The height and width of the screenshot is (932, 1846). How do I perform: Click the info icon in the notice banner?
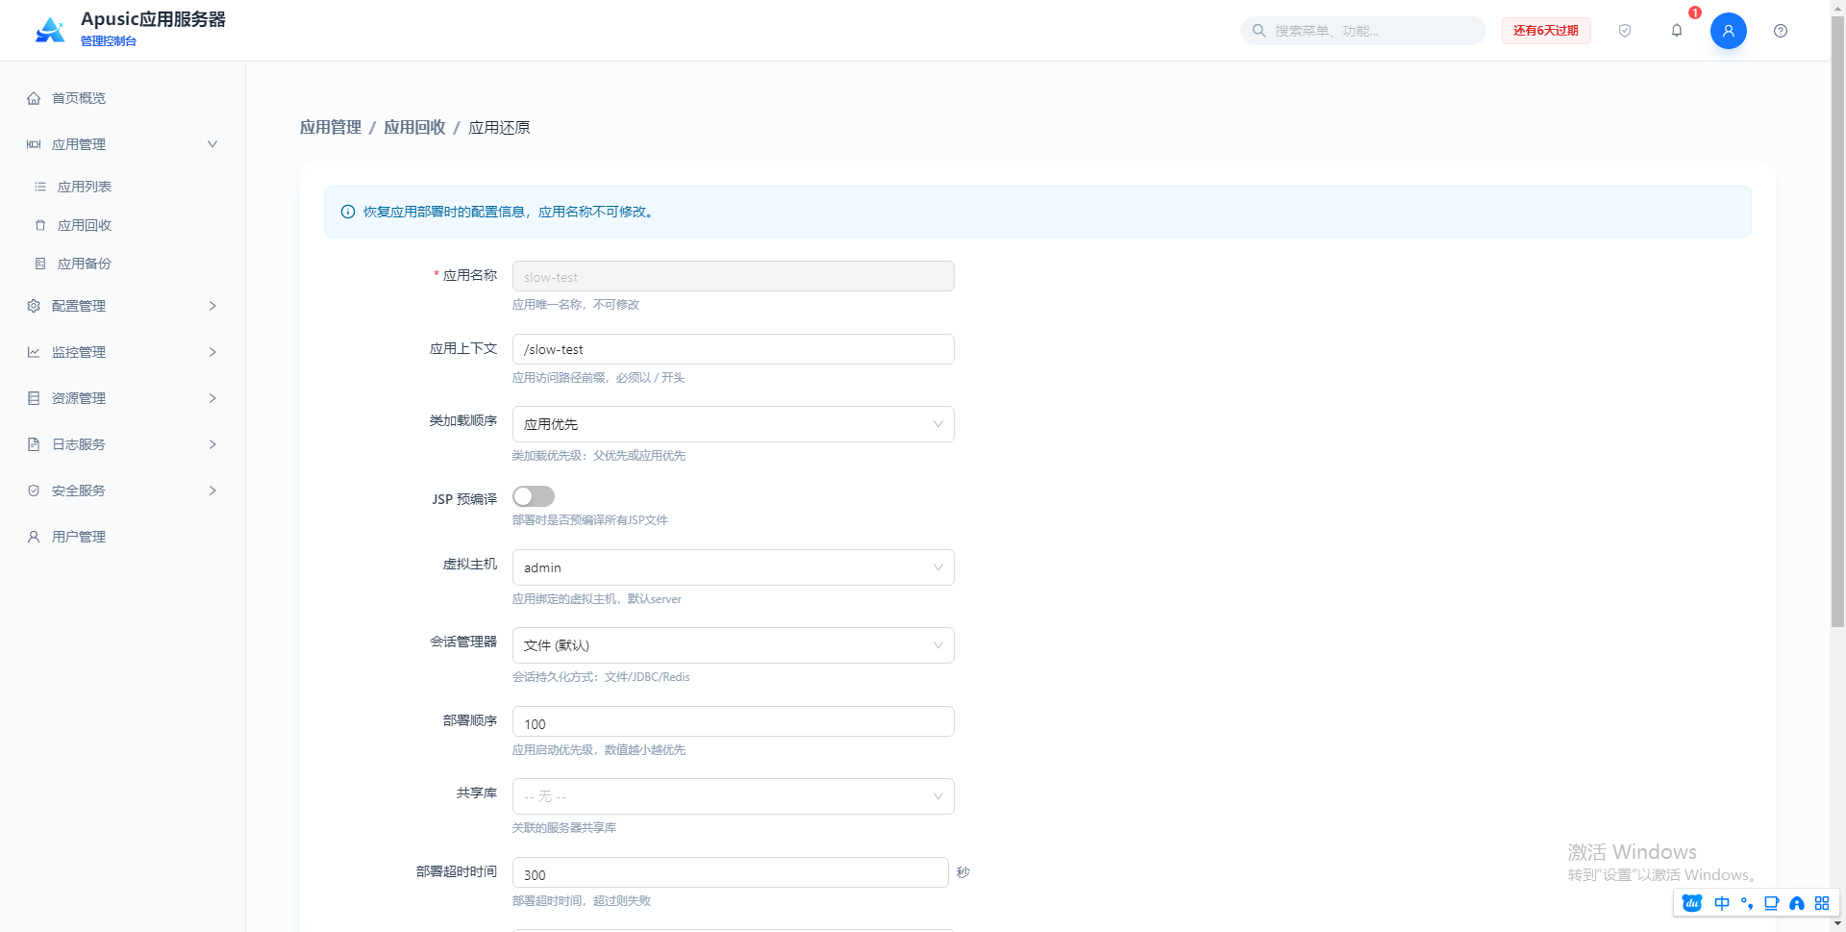point(348,212)
